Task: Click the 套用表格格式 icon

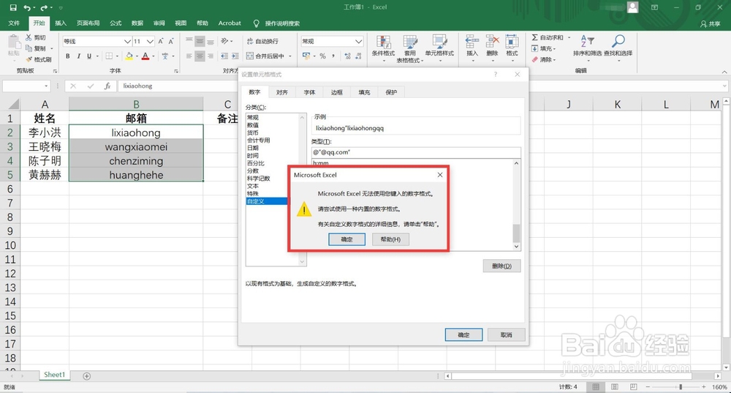Action: click(410, 42)
